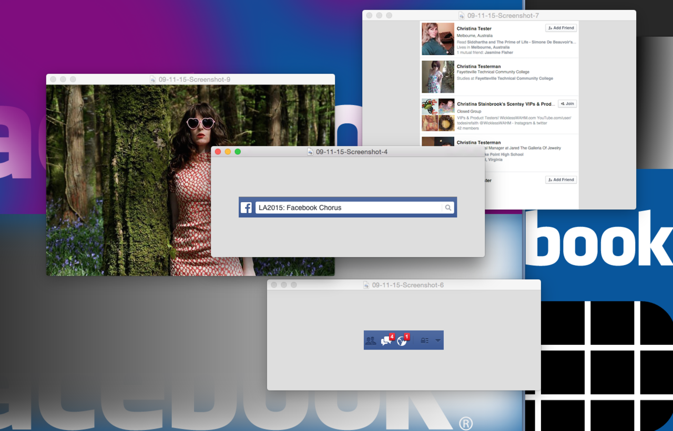The image size is (673, 431).
Task: Click the Scentsy group photo collage
Action: (x=438, y=115)
